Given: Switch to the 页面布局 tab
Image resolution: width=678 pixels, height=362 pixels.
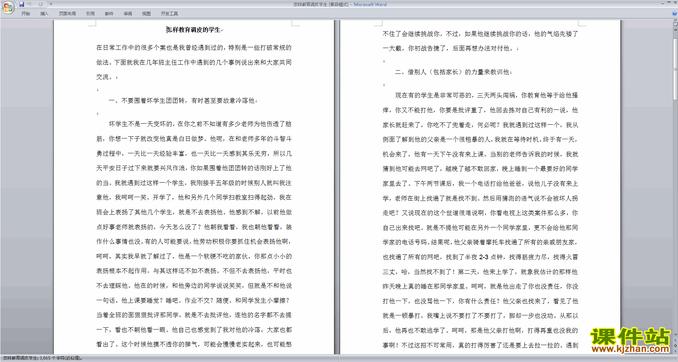Looking at the screenshot, I should pos(67,14).
